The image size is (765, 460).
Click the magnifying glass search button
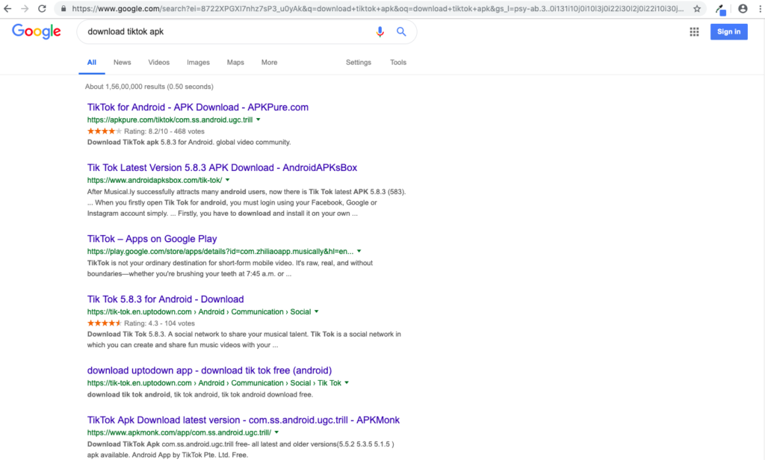pos(401,31)
